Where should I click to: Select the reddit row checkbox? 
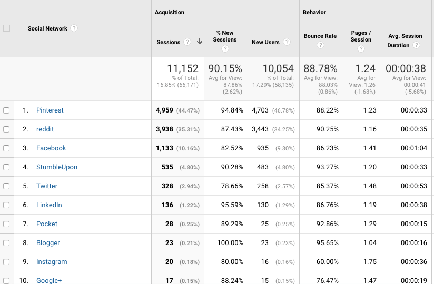point(6,129)
